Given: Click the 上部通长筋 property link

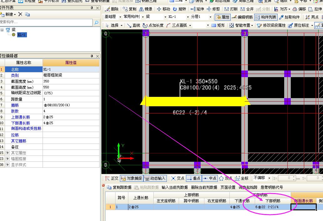Looking at the screenshot, I should [20, 117].
